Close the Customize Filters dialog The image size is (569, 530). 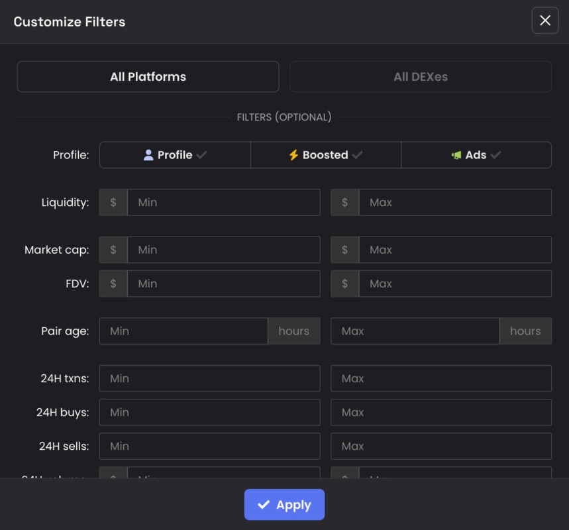[x=544, y=21]
